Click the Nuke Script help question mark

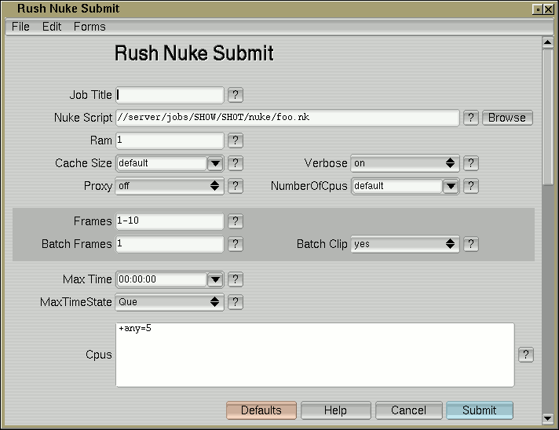pyautogui.click(x=470, y=118)
